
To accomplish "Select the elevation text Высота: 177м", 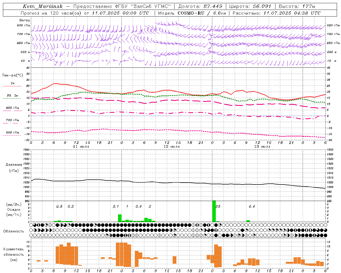I will (297, 6).
